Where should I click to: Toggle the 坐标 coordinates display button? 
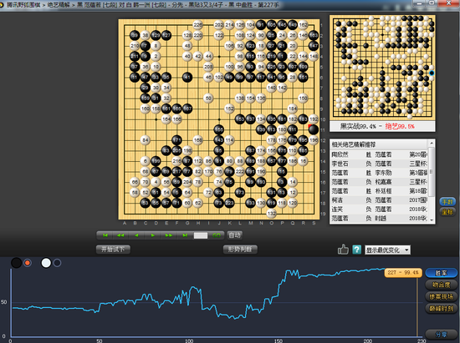[x=447, y=212]
